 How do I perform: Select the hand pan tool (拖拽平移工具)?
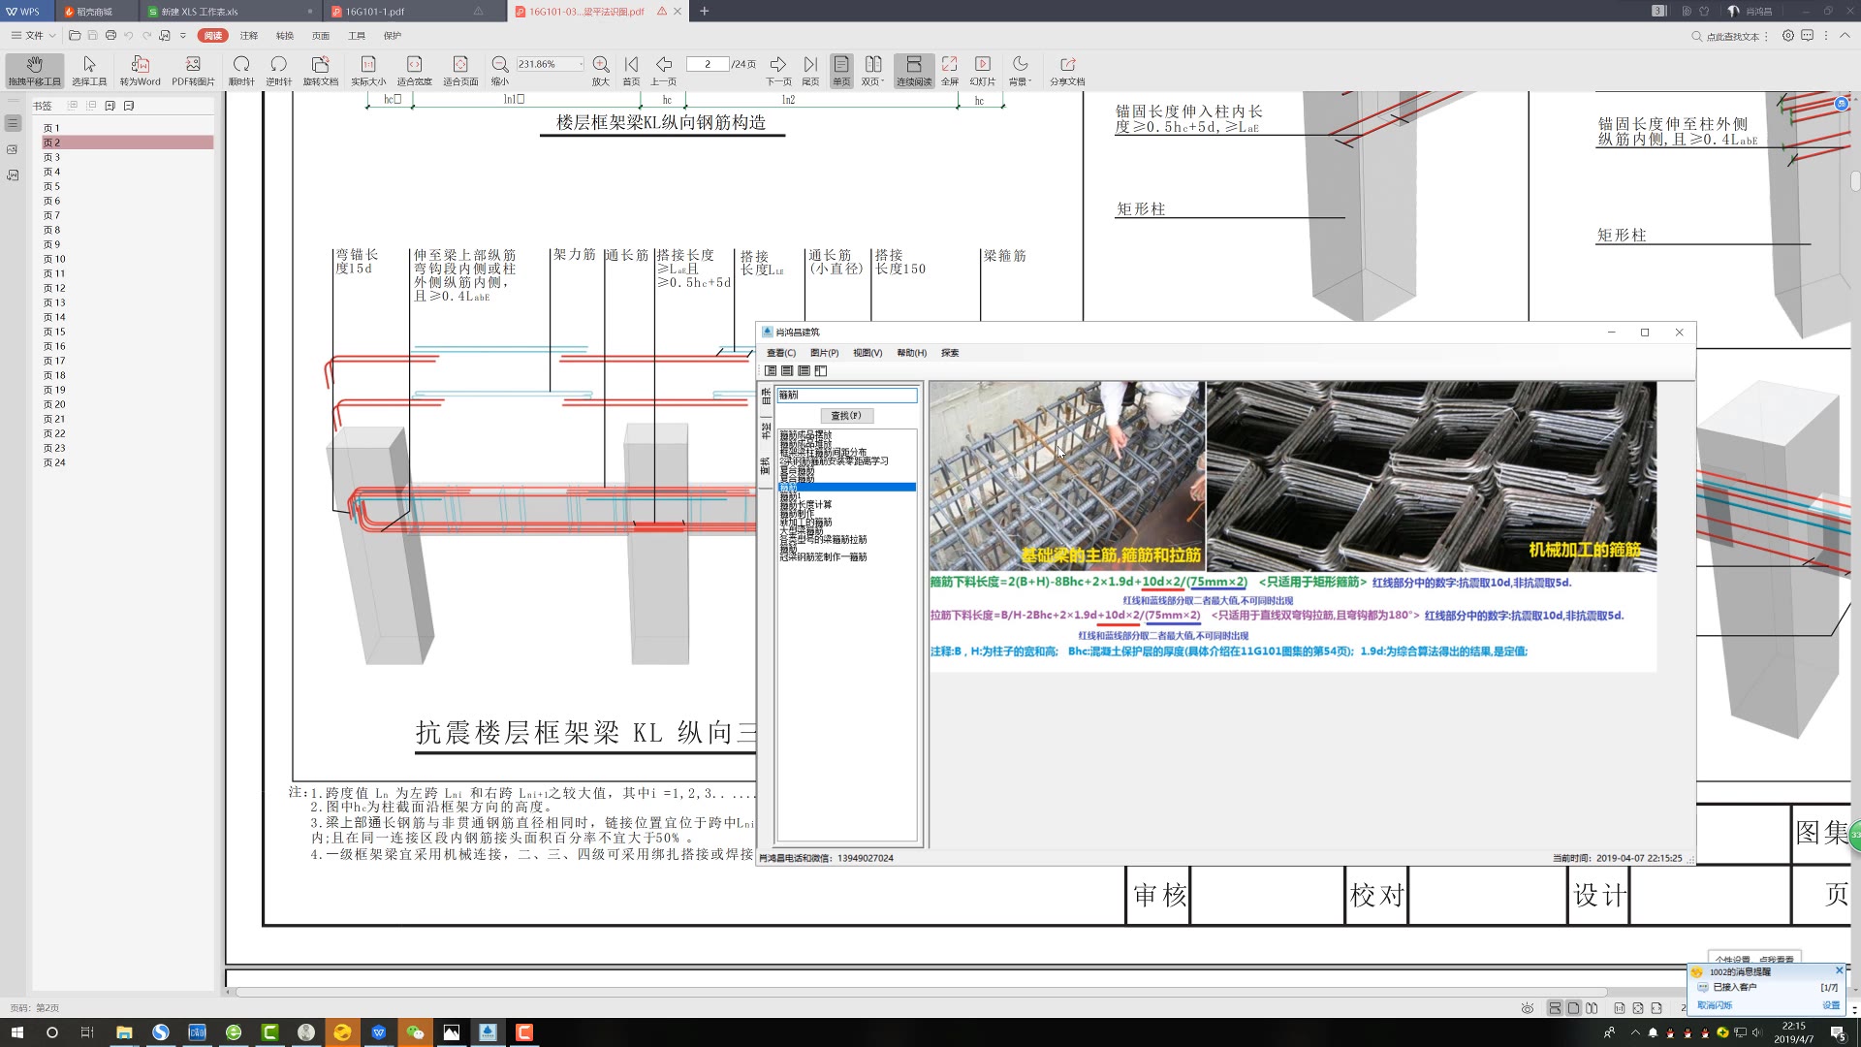(34, 70)
